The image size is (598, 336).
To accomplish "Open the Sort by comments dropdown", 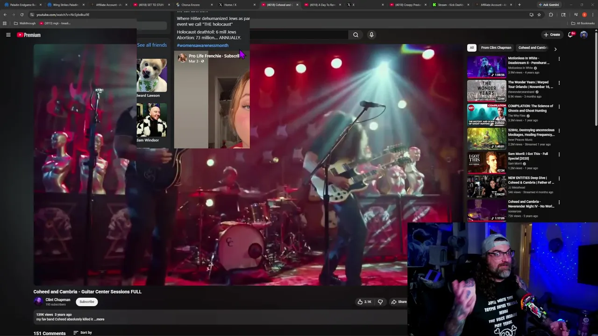I will tap(83, 333).
